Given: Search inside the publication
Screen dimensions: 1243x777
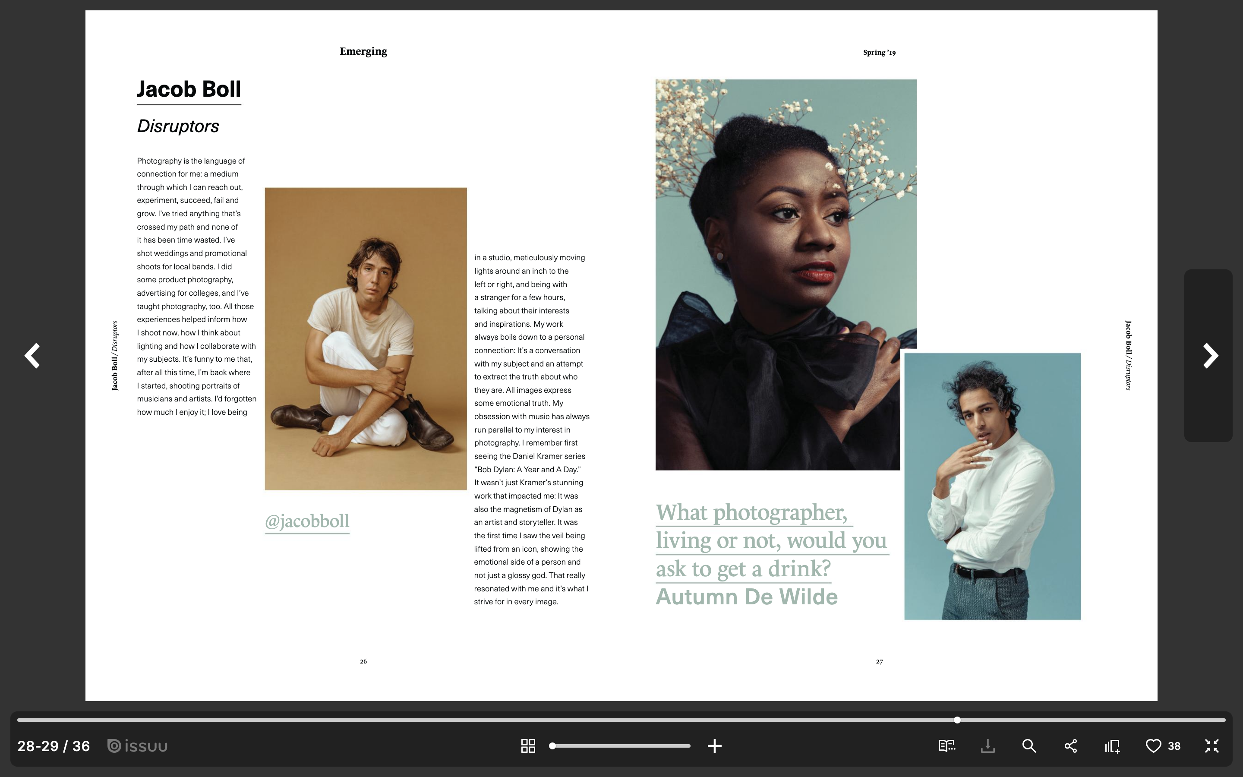Looking at the screenshot, I should (x=1029, y=745).
